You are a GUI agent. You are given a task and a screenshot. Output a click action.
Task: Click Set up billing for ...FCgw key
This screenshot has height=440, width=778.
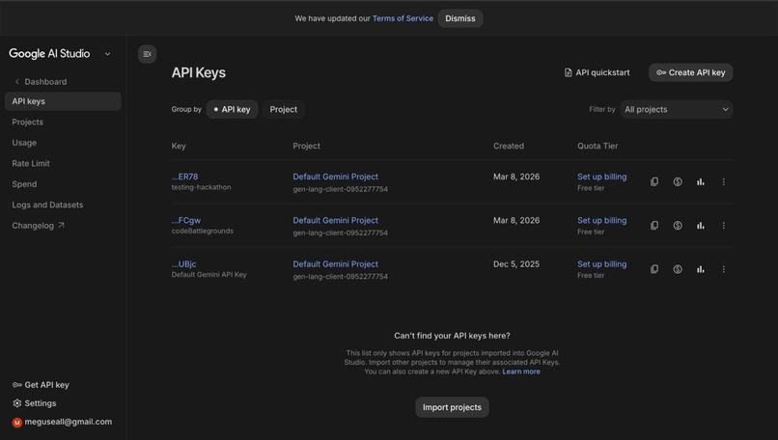click(602, 220)
